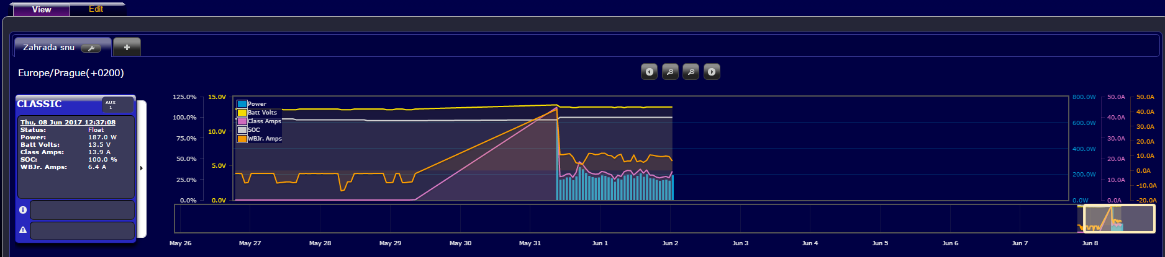Click the timestamp Thu, 08 Jun 2017 12:37:08
This screenshot has height=257, width=1165.
pyautogui.click(x=68, y=123)
